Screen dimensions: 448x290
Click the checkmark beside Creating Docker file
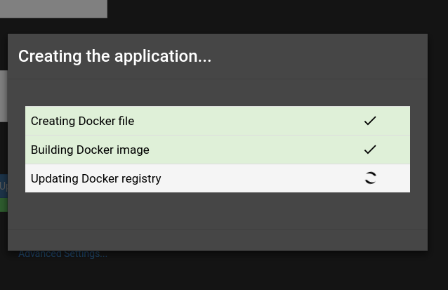click(x=370, y=121)
